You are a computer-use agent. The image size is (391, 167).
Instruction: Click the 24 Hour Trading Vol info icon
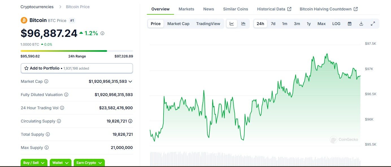62,108
